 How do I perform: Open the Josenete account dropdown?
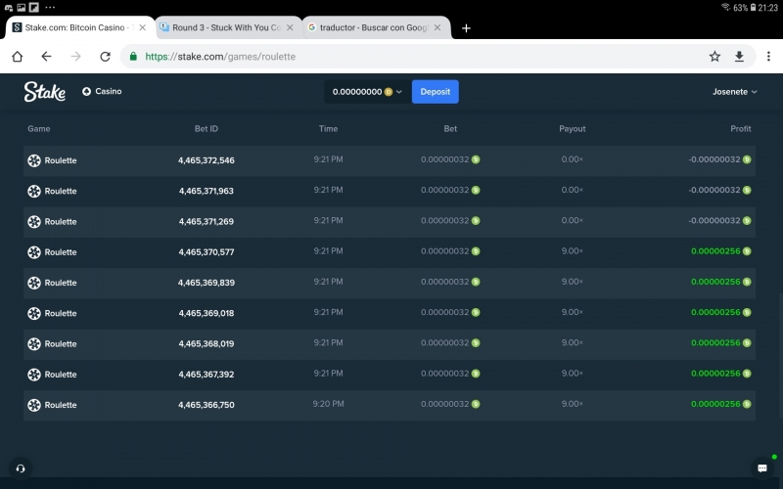pyautogui.click(x=735, y=92)
